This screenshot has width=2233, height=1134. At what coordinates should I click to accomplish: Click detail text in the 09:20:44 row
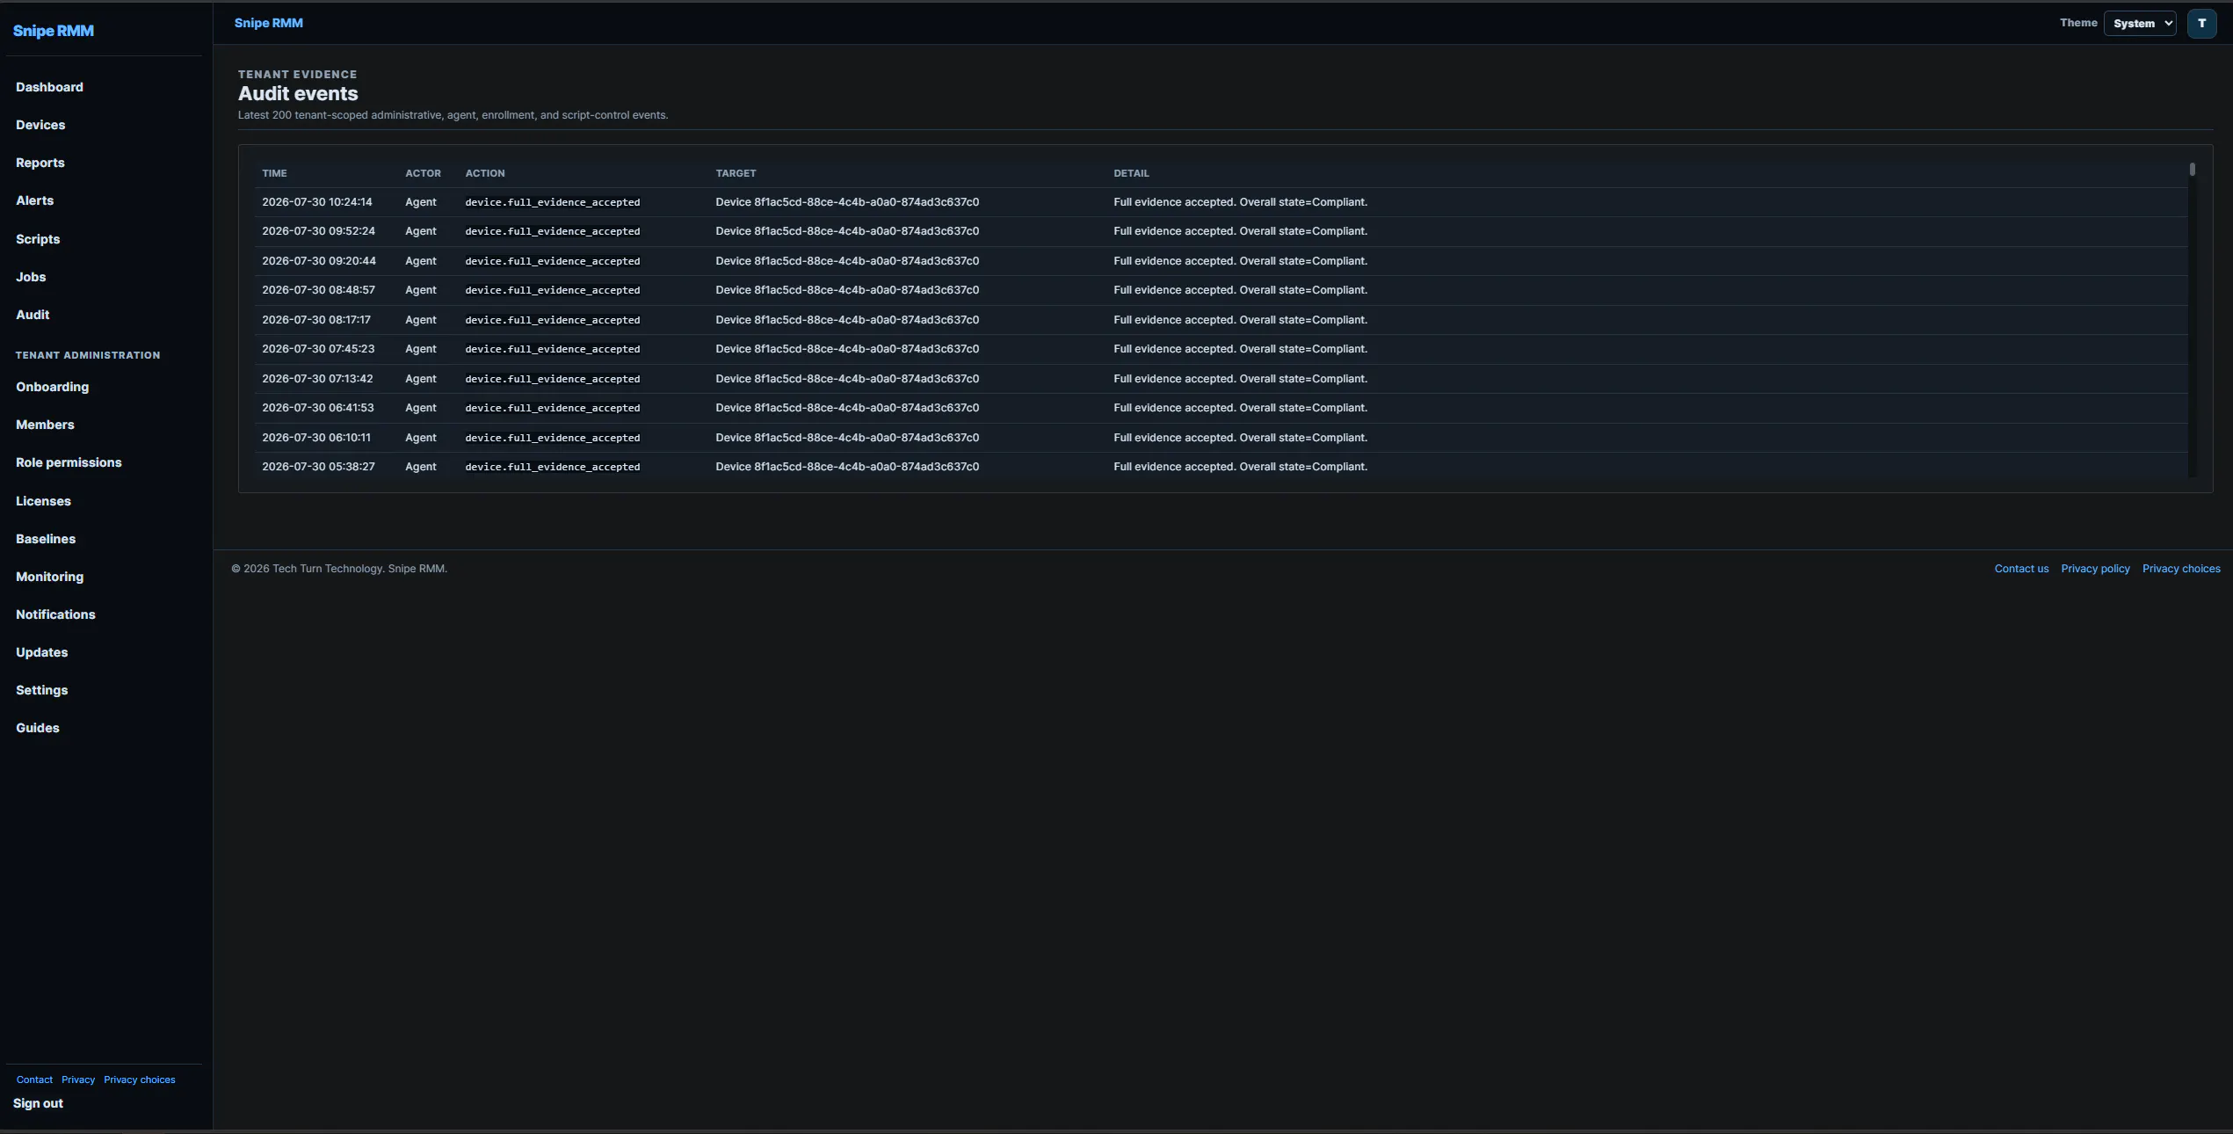coord(1240,261)
